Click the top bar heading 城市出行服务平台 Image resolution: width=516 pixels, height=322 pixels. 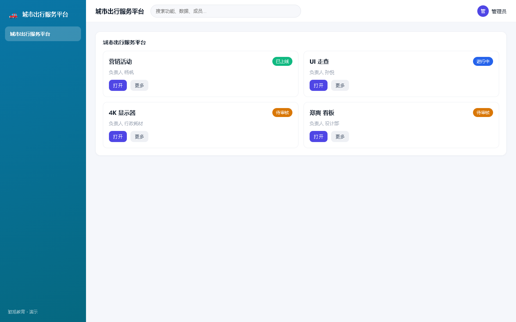tap(120, 11)
